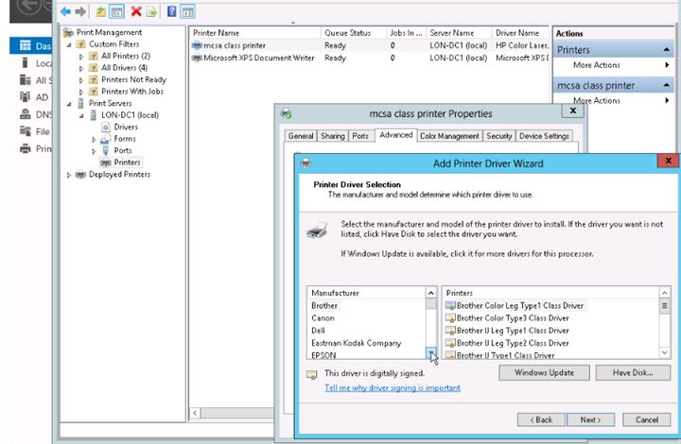Switch to the Color Management tab
Image resolution: width=681 pixels, height=444 pixels.
449,136
